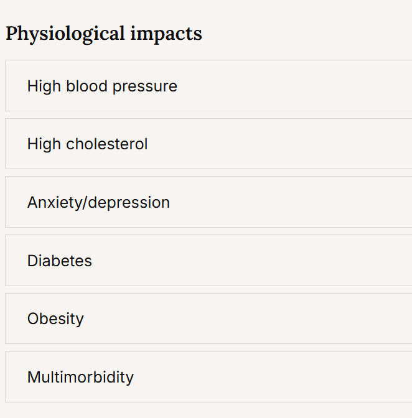Expand the High cholesterol accordion row
The height and width of the screenshot is (418, 412).
click(208, 144)
